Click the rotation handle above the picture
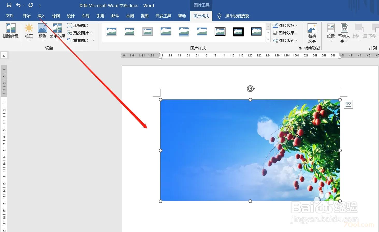 250,89
